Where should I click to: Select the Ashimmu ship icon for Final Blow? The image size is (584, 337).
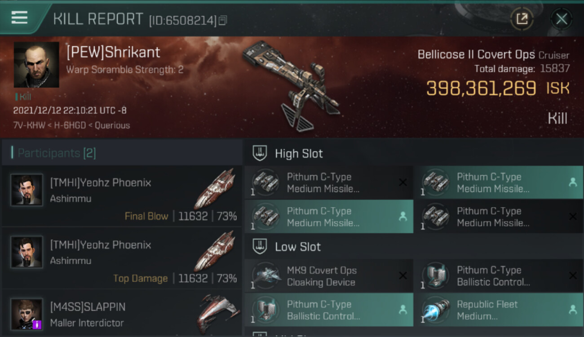216,189
